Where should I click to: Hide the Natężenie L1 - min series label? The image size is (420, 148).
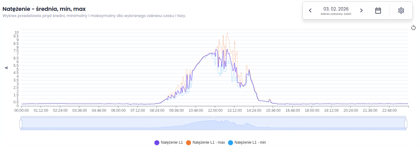(x=250, y=142)
